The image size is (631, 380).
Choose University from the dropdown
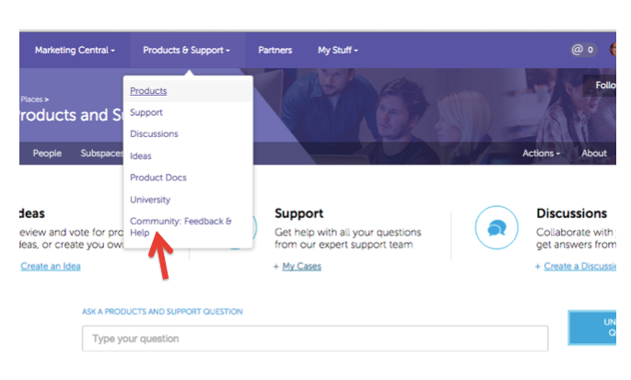pos(150,200)
